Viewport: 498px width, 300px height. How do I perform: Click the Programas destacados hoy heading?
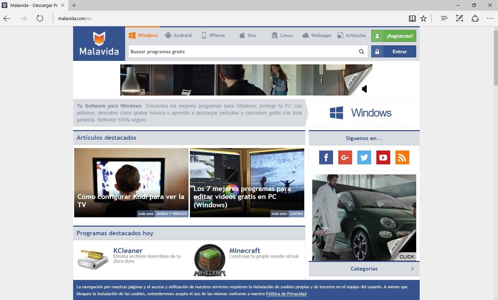[115, 233]
